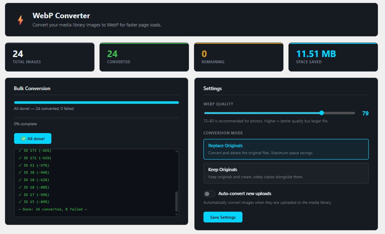Click the Remaining stat card
The image size is (385, 234).
[239, 57]
